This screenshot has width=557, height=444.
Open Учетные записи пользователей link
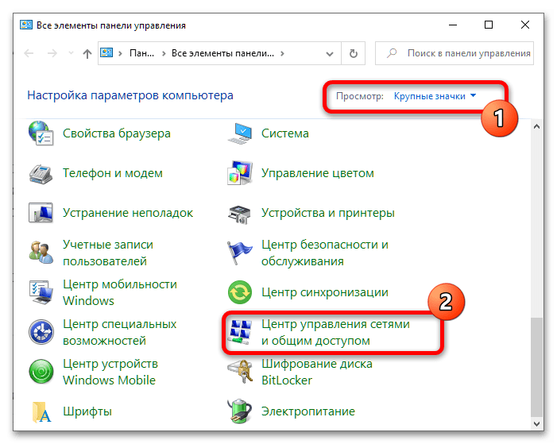[x=108, y=253]
